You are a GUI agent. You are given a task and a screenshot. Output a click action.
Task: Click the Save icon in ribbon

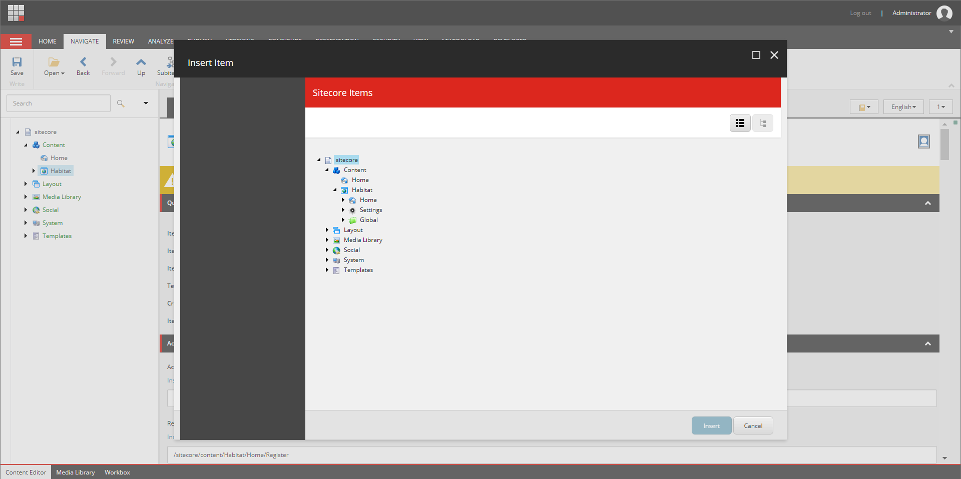(17, 62)
